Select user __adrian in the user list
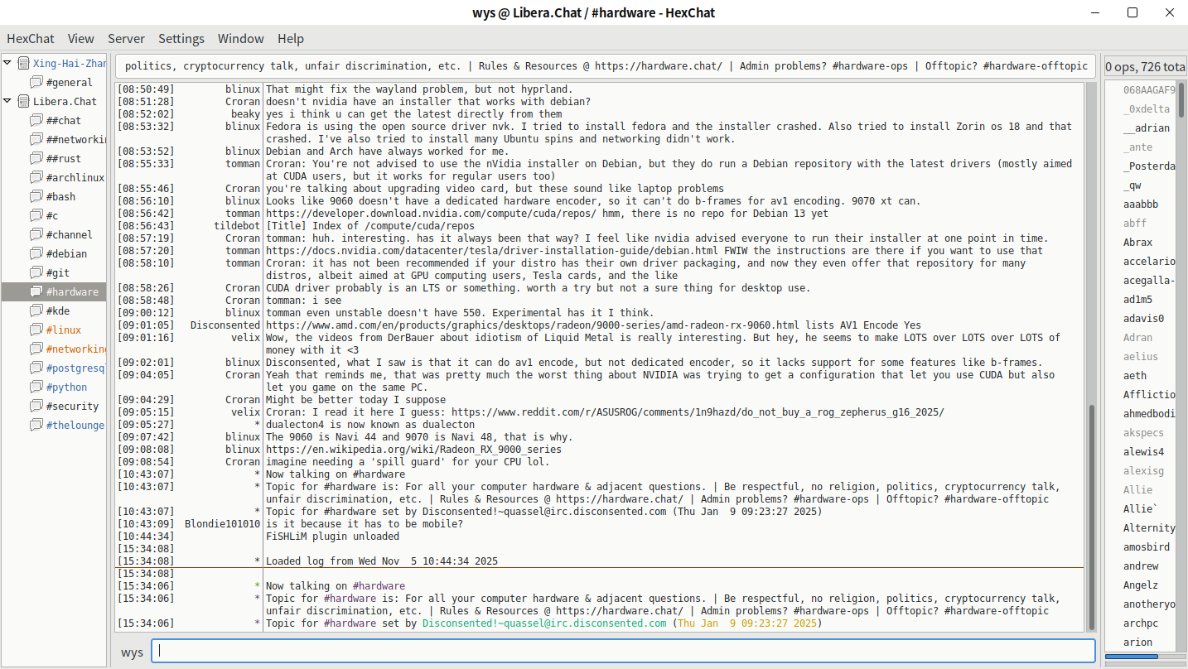The height and width of the screenshot is (669, 1188). click(1147, 128)
